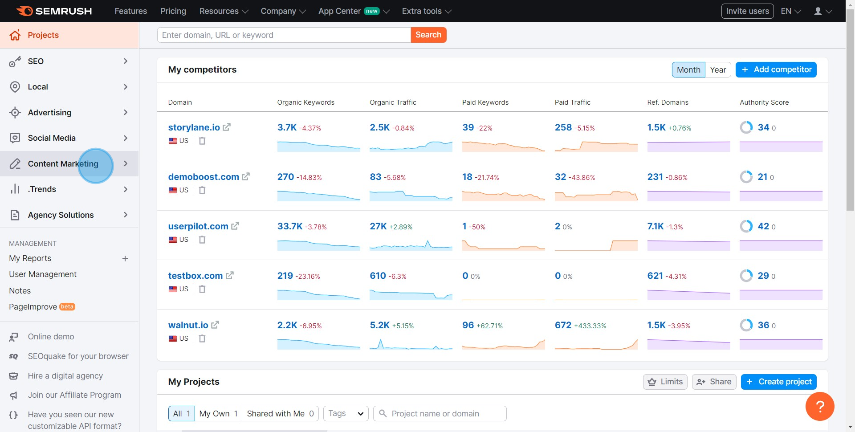Click the SEO key icon

click(15, 61)
